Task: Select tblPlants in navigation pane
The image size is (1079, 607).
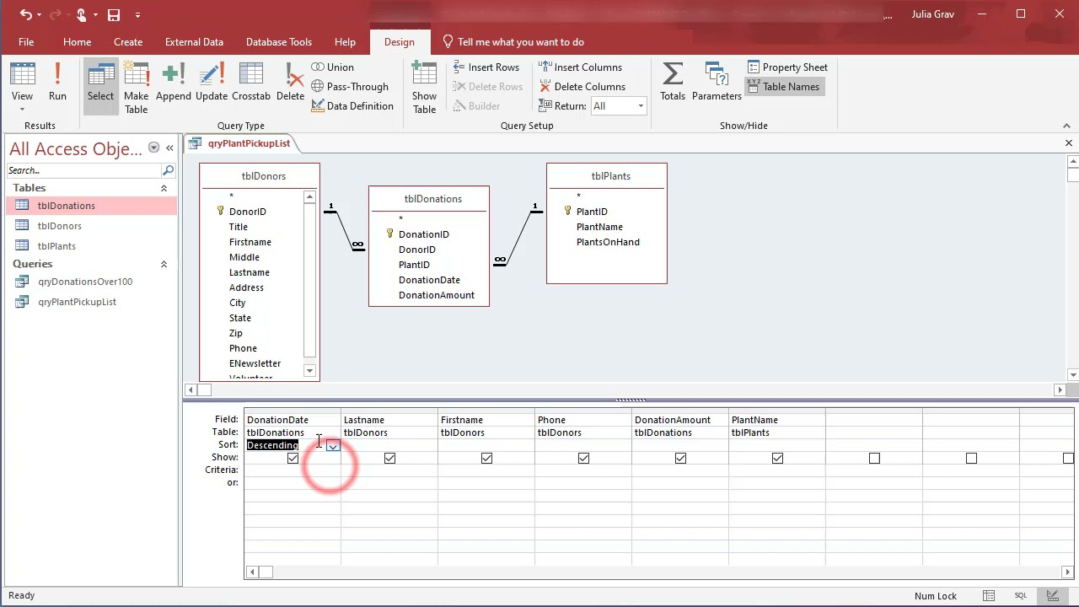Action: coord(91,246)
